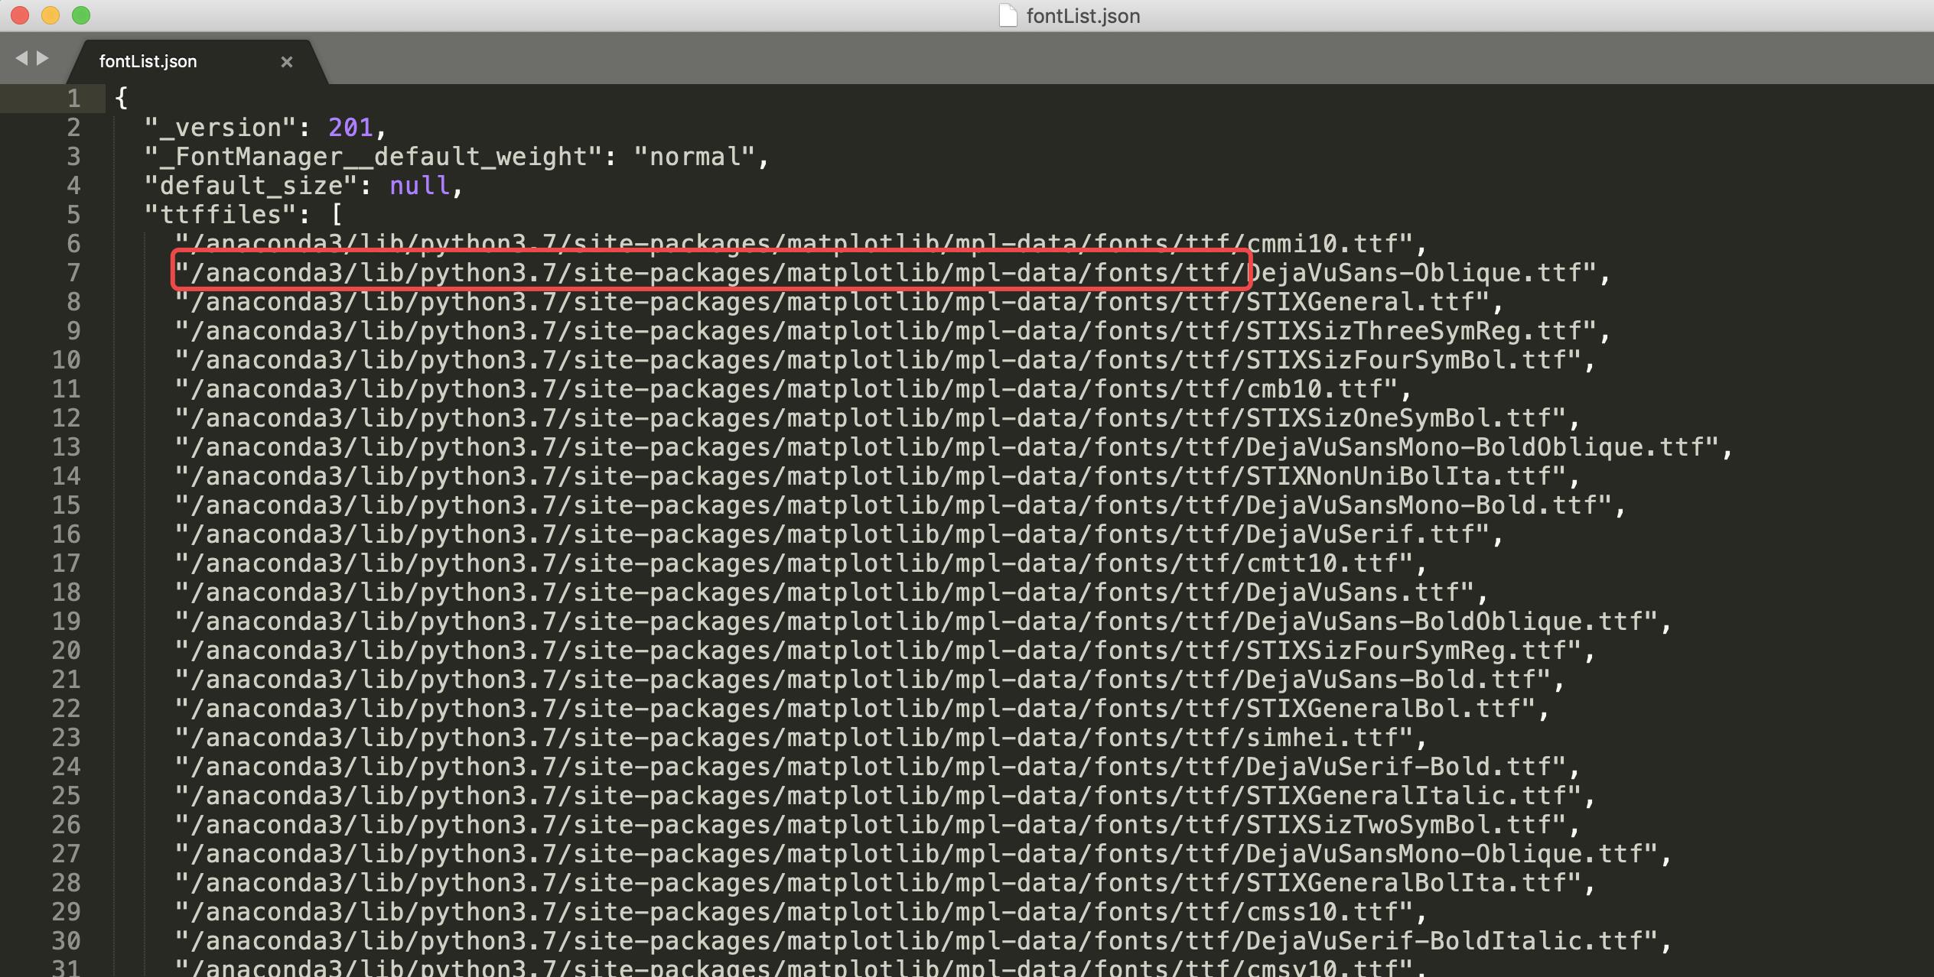The image size is (1934, 977).
Task: Click the 201 version value
Action: coord(350,128)
